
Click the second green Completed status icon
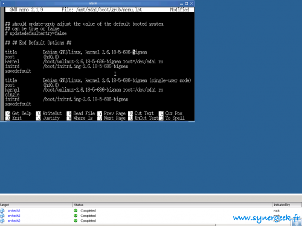pyautogui.click(x=75, y=216)
